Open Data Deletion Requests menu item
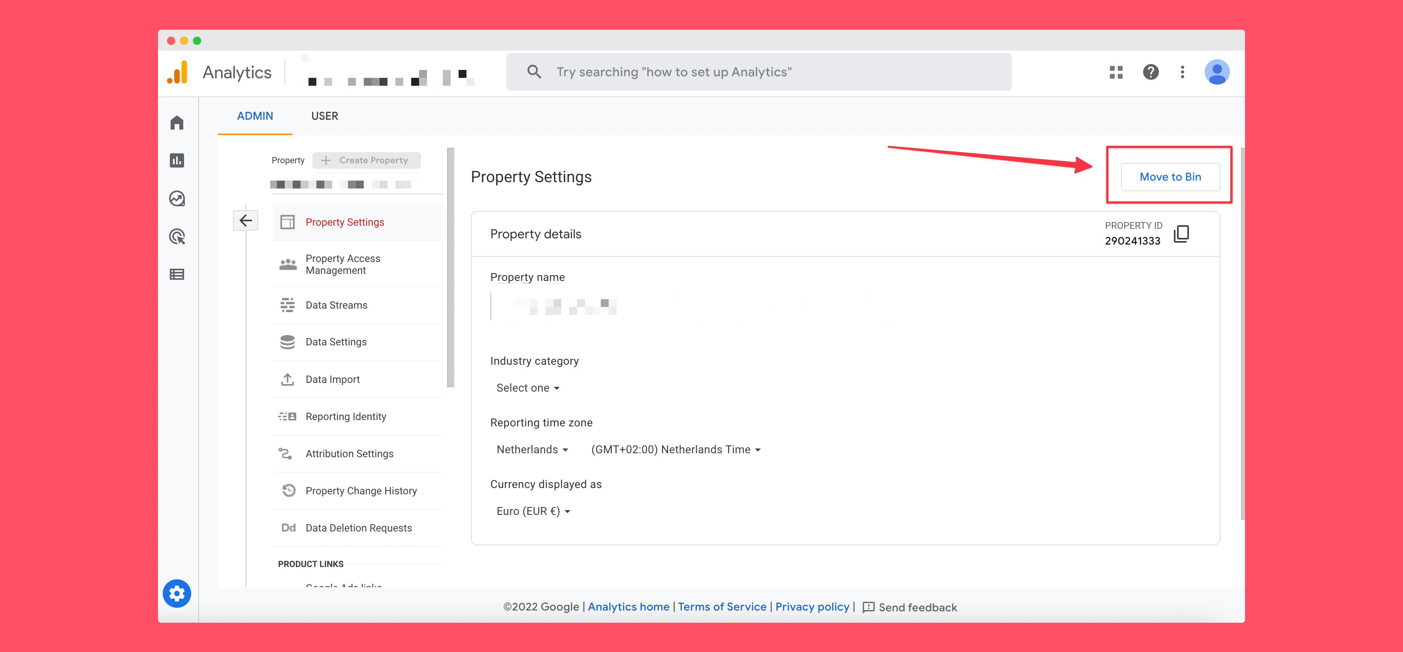This screenshot has height=652, width=1403. [x=357, y=528]
